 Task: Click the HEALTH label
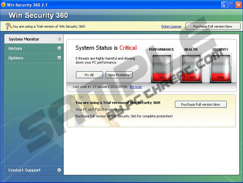coord(191,49)
